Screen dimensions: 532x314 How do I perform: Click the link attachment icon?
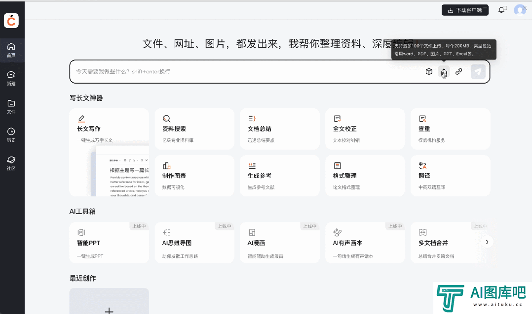[x=459, y=71]
